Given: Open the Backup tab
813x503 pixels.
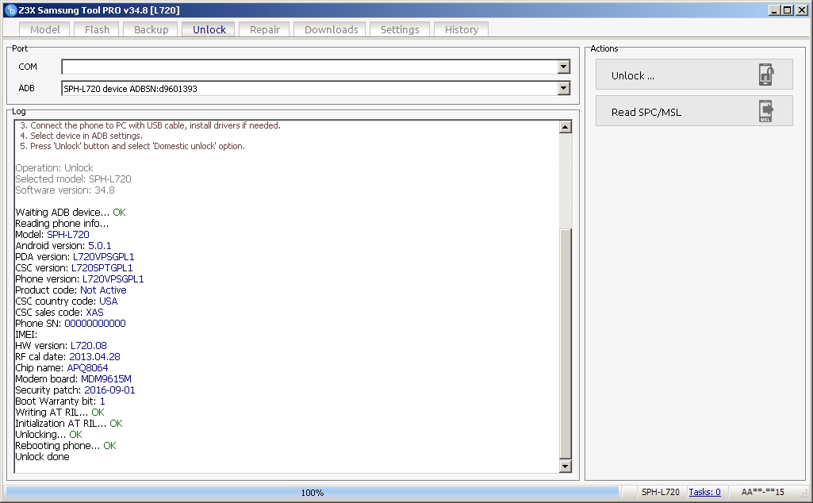Looking at the screenshot, I should point(151,29).
